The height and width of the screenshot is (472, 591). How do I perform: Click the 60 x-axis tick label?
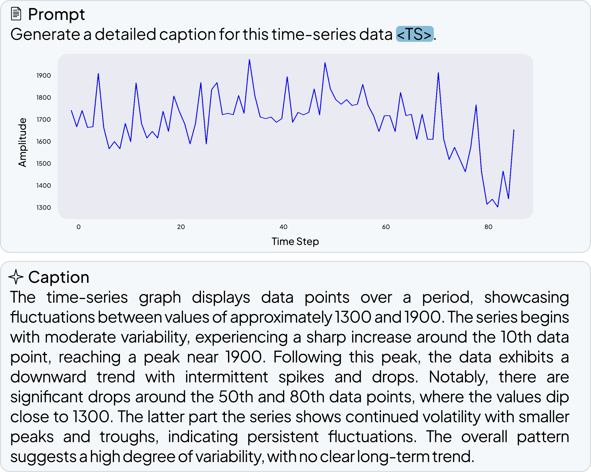coord(386,227)
